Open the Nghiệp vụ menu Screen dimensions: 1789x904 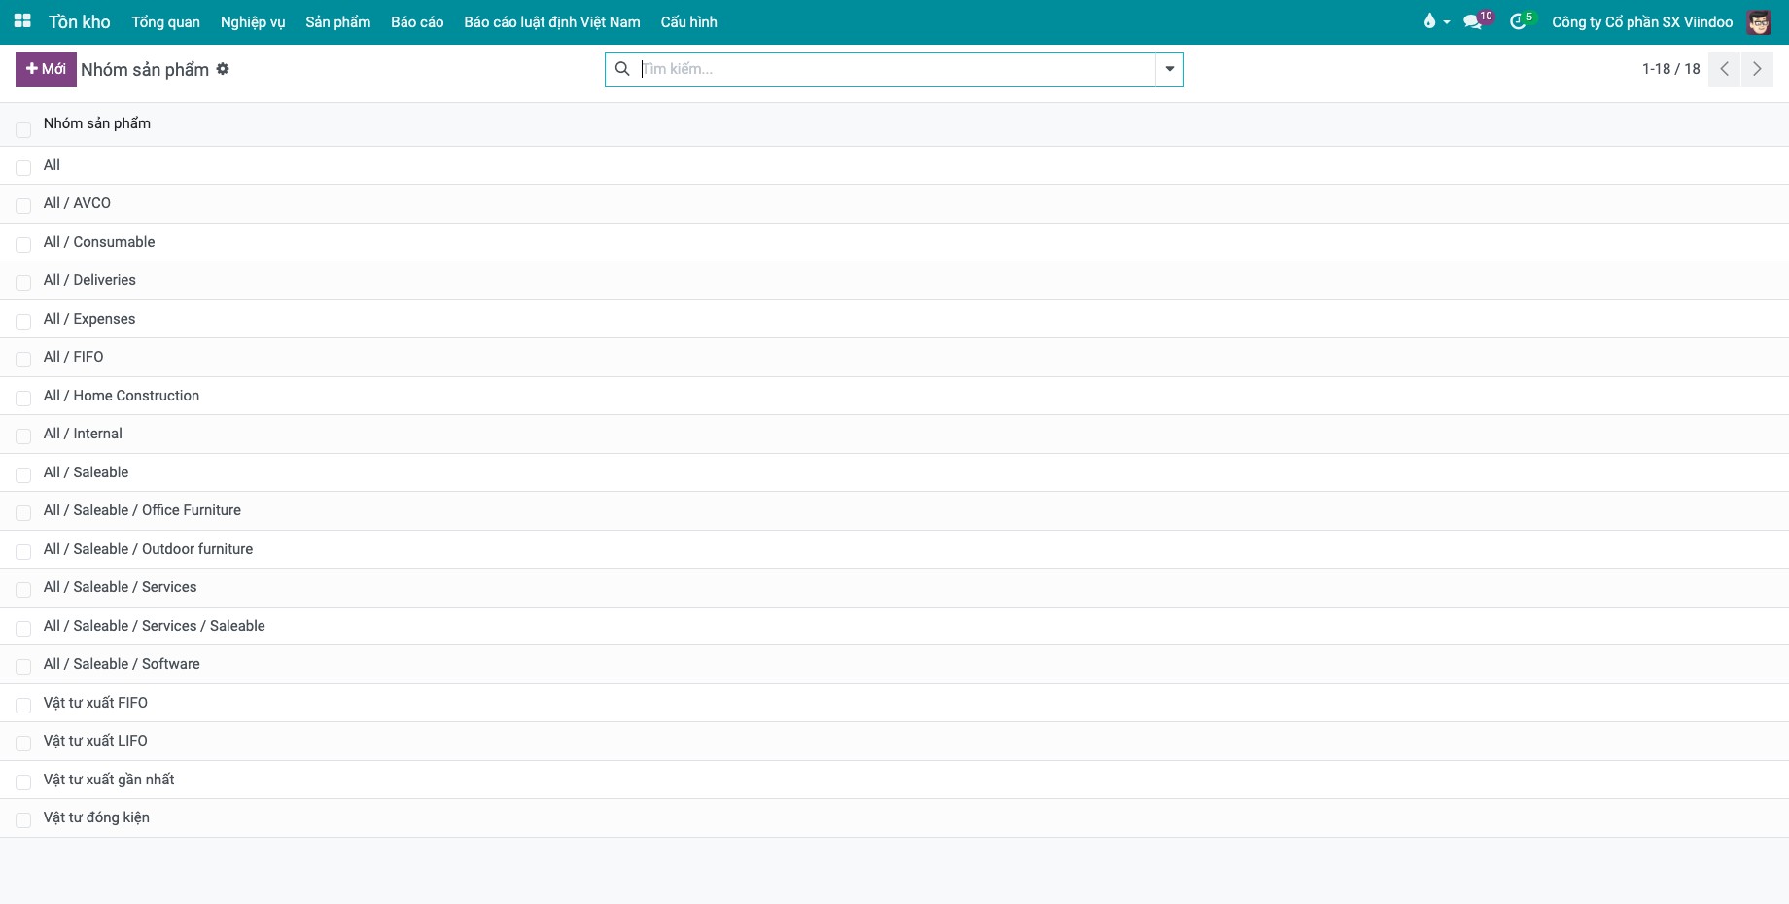[253, 21]
